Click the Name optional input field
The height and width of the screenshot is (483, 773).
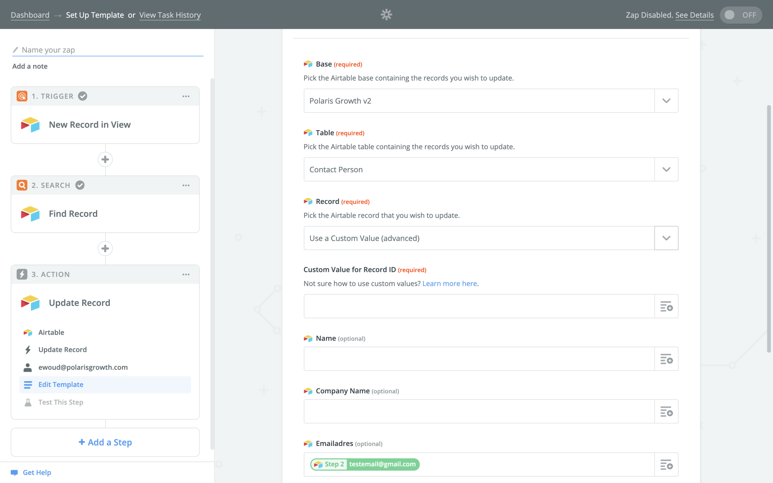pyautogui.click(x=479, y=359)
